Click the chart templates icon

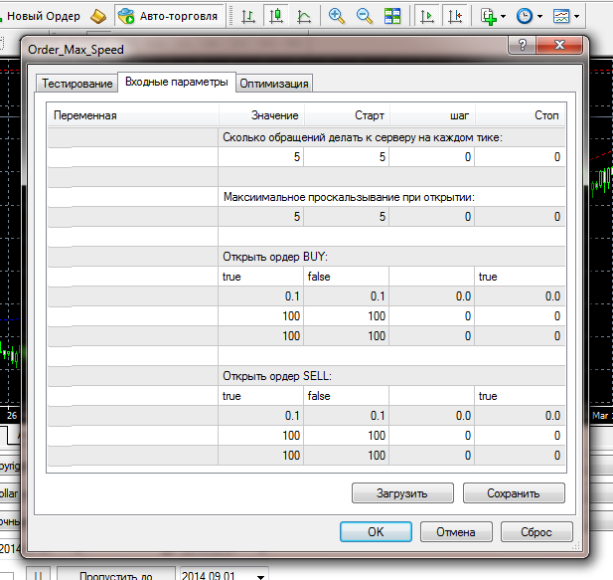[561, 16]
